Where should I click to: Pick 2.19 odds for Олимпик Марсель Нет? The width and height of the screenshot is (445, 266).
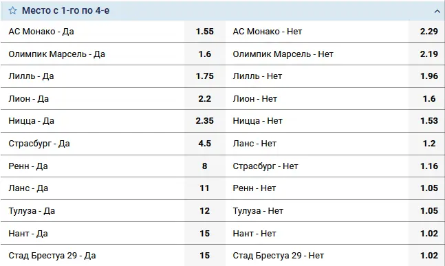coord(428,54)
